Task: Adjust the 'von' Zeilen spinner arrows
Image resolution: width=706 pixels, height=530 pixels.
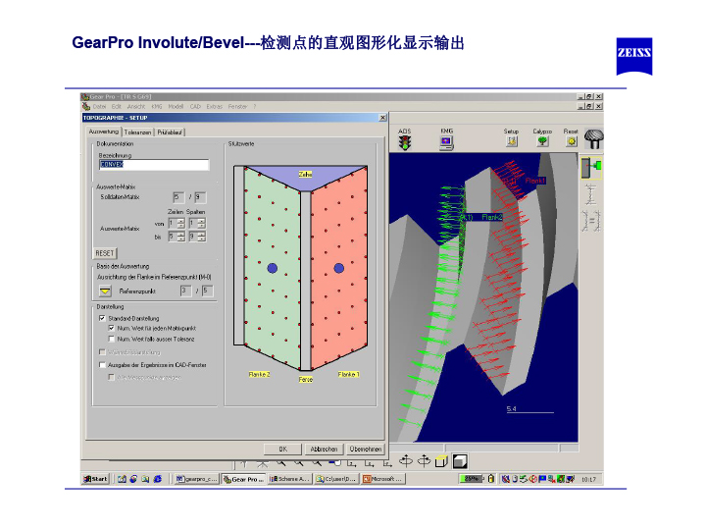Action: click(x=181, y=223)
